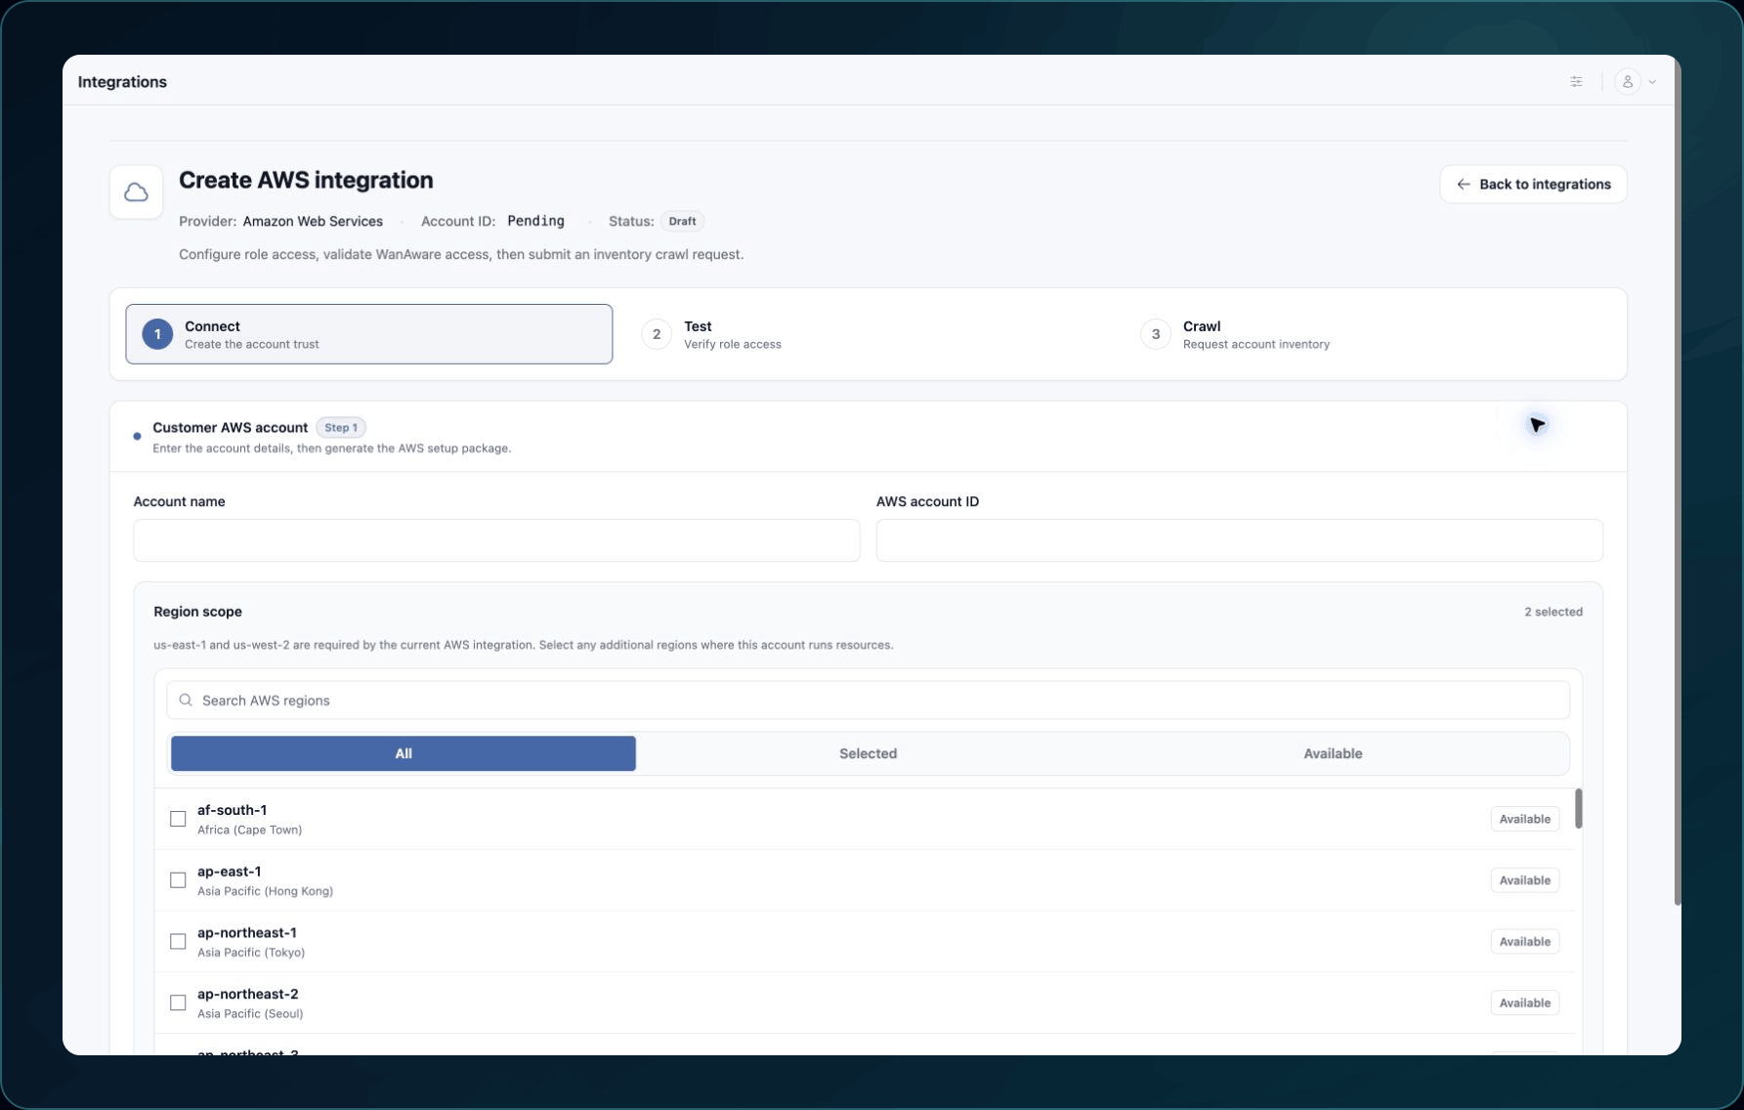Open the settings sliders icon in header
Screen dimensions: 1744x1110
click(x=1576, y=82)
